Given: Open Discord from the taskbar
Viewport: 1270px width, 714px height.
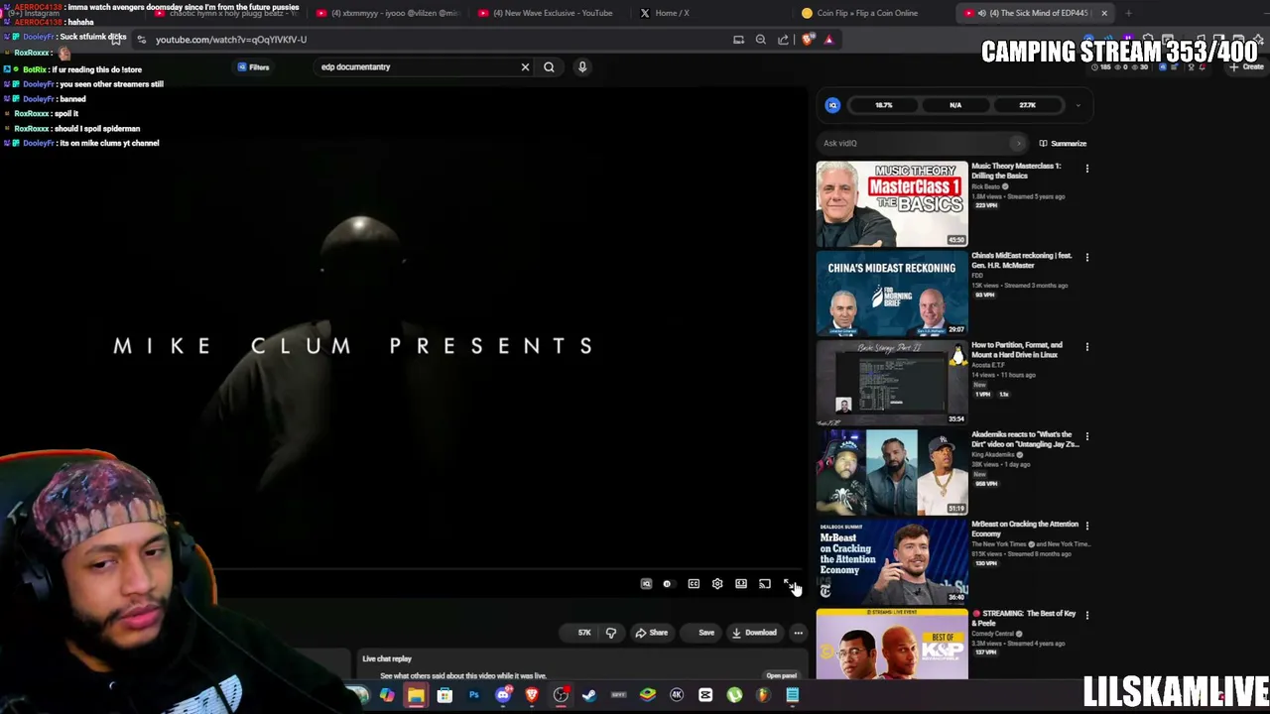Looking at the screenshot, I should 503,695.
